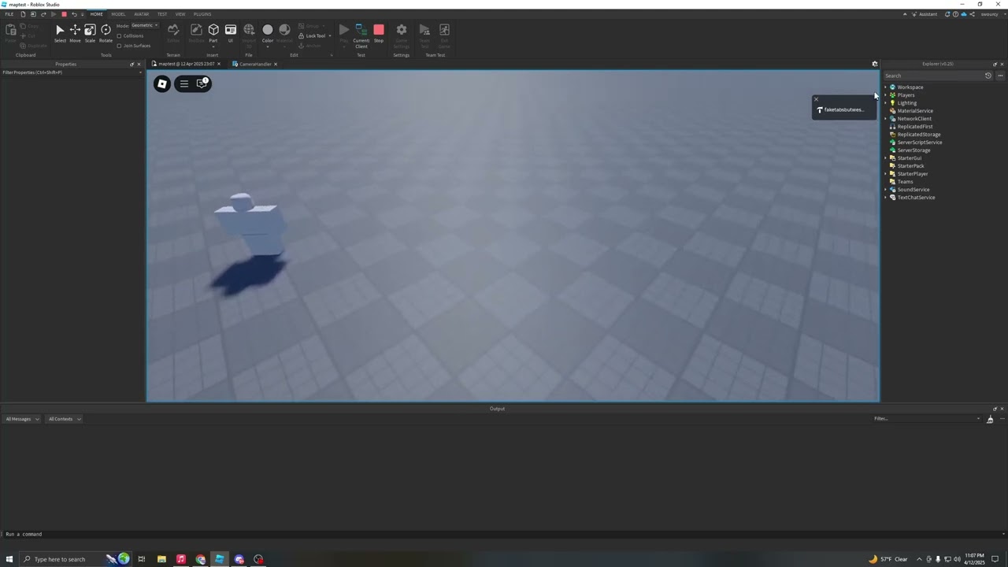This screenshot has height=567, width=1008.
Task: Click the quick access Stop icon
Action: click(x=64, y=14)
